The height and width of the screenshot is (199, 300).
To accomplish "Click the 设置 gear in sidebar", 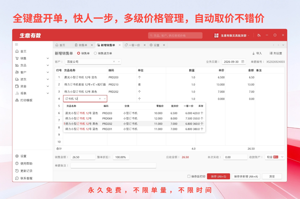I will tap(17, 156).
